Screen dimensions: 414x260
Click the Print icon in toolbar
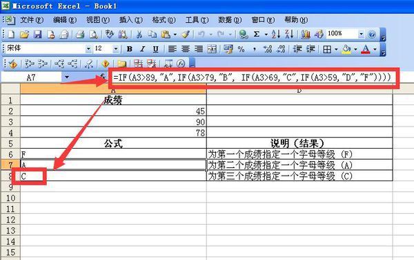(x=80, y=35)
